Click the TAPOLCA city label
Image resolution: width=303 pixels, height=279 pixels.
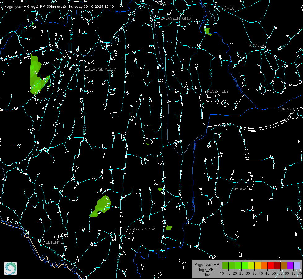click(x=256, y=45)
